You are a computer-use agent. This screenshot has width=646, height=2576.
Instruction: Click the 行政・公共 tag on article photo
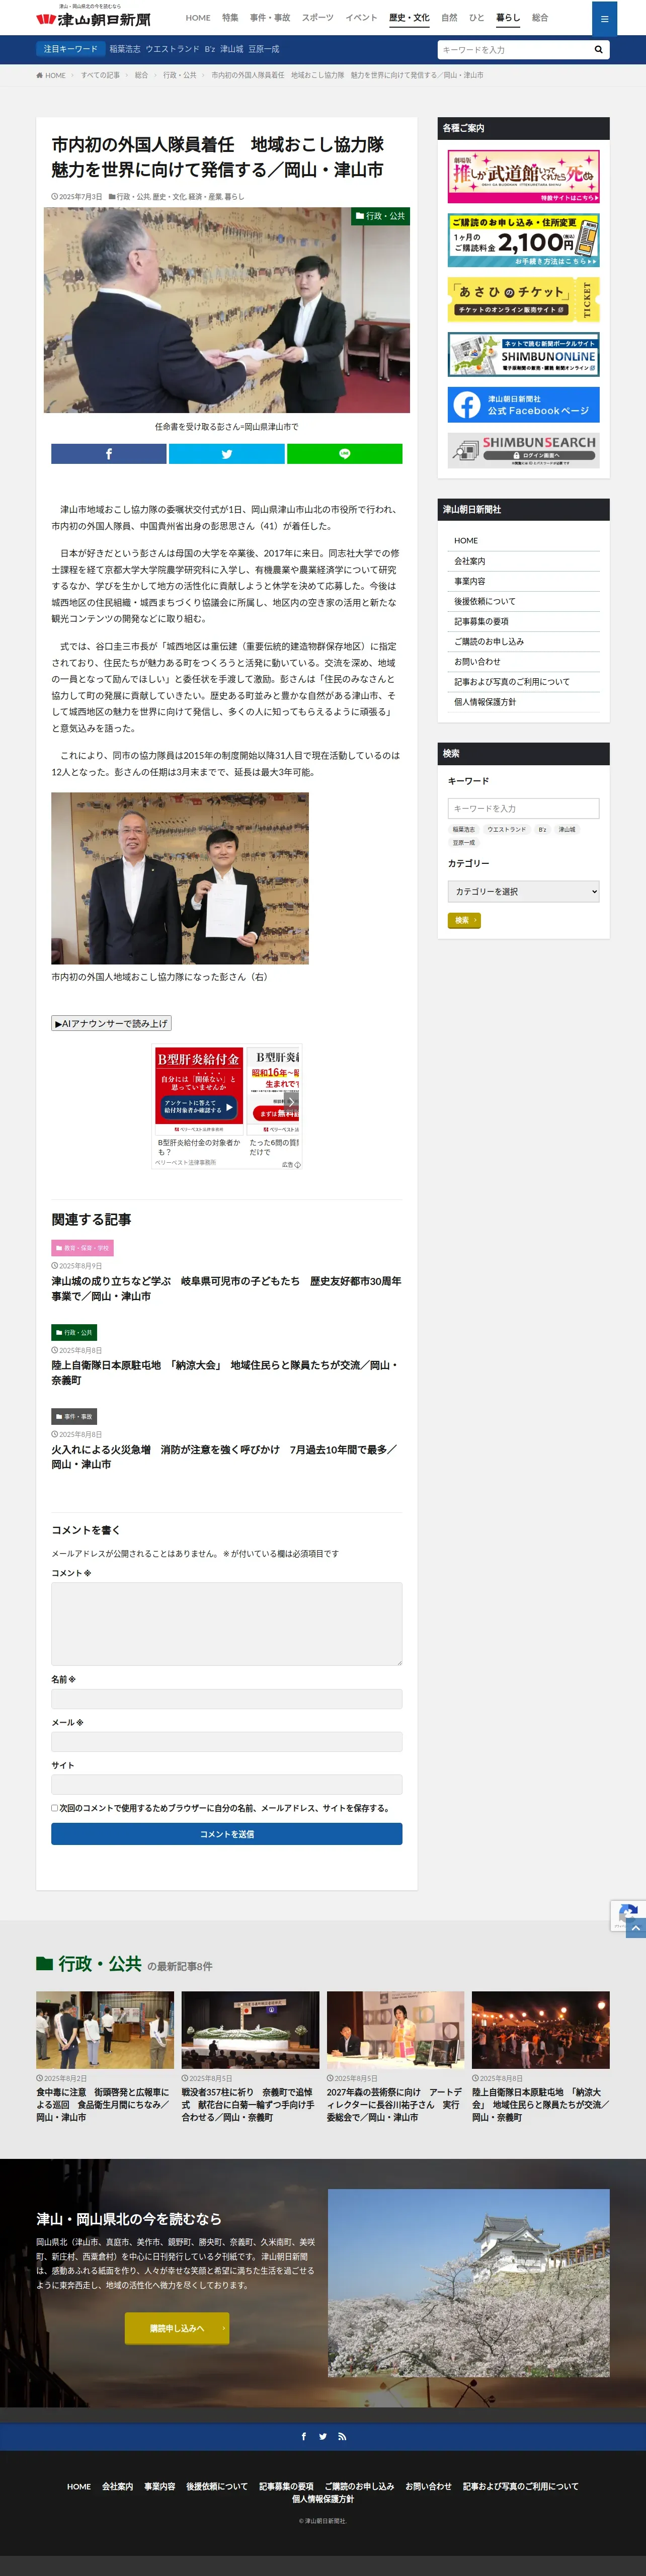tap(380, 216)
